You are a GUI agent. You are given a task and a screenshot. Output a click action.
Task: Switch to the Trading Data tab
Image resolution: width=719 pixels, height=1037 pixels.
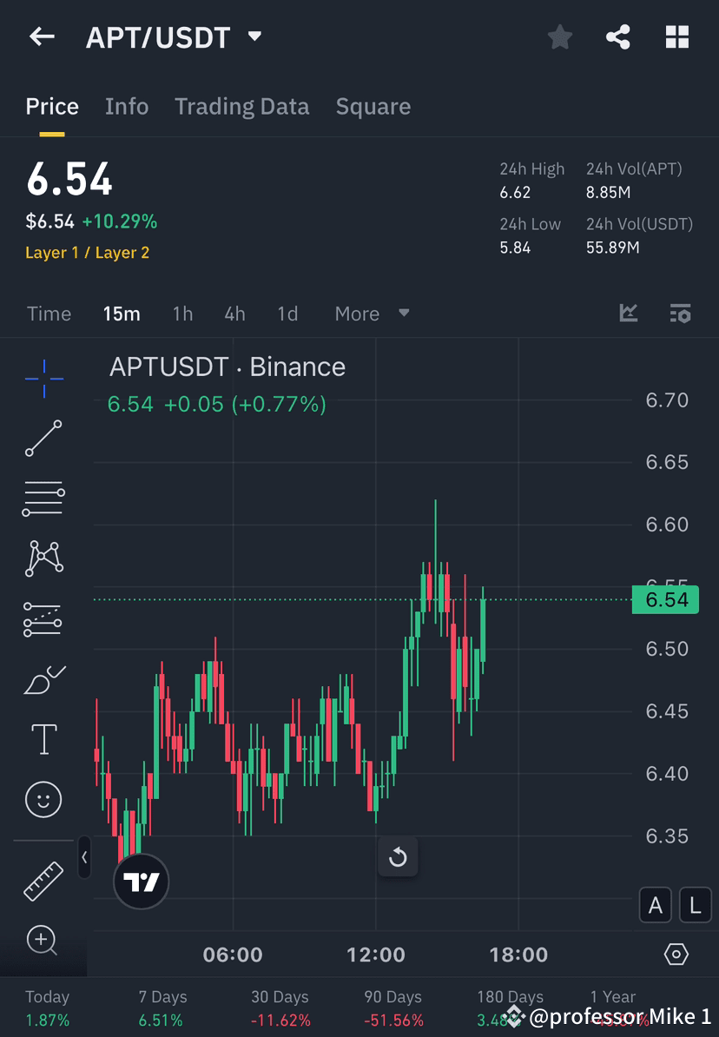pyautogui.click(x=241, y=106)
